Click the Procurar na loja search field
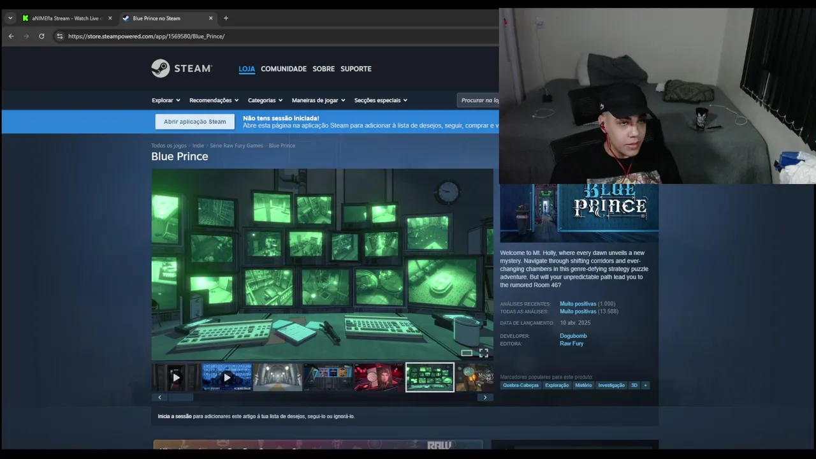The image size is (816, 459). 479,100
